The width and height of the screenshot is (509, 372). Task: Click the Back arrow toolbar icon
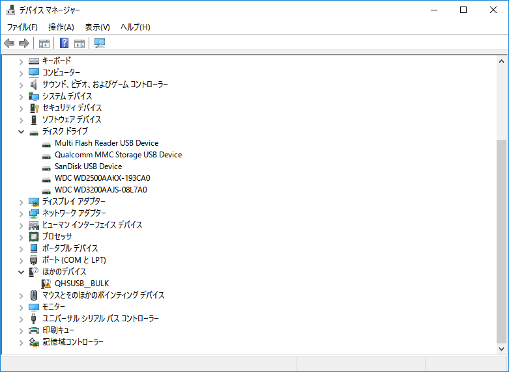[x=9, y=43]
